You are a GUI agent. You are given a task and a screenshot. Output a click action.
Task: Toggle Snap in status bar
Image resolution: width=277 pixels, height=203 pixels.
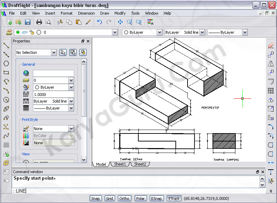point(95,198)
